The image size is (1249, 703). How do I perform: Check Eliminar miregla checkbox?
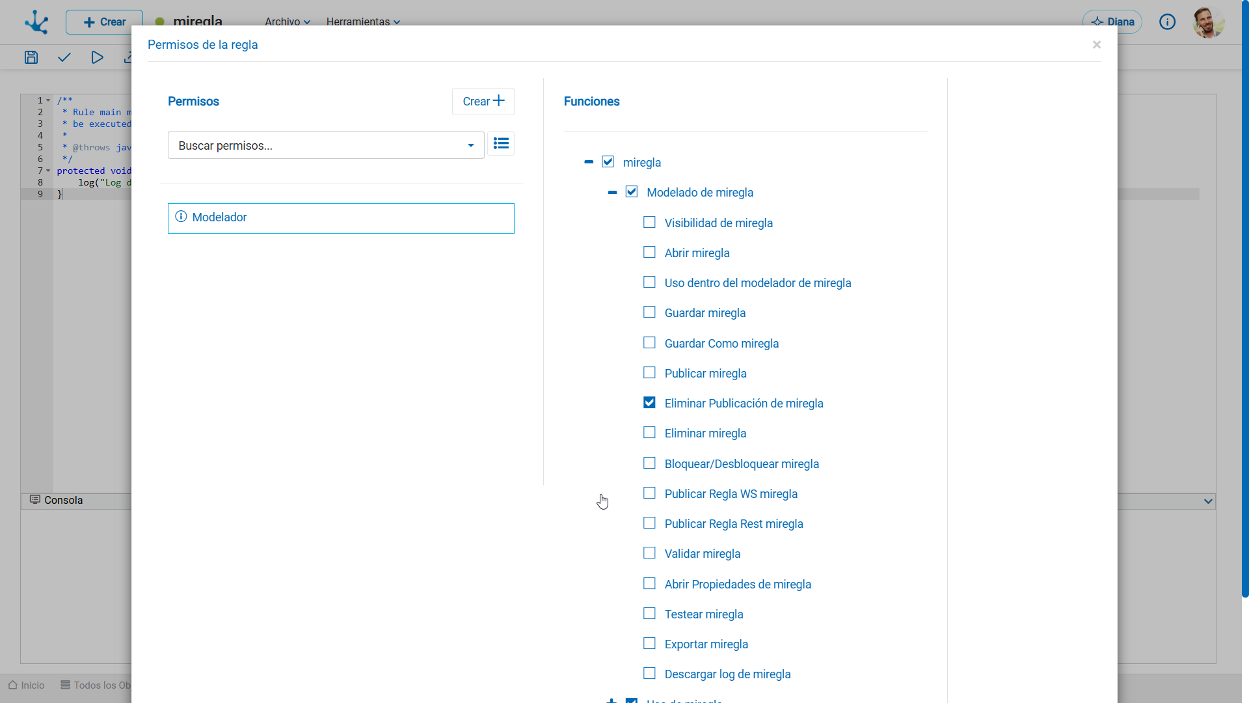649,432
